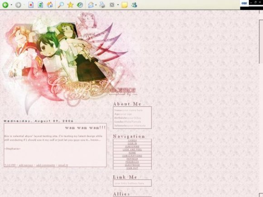Click the add eprops link
Screen dimensions: 263x197
(x=26, y=165)
